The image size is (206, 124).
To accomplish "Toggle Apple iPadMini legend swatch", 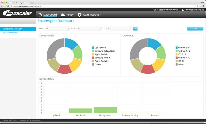I will pos(93,61).
